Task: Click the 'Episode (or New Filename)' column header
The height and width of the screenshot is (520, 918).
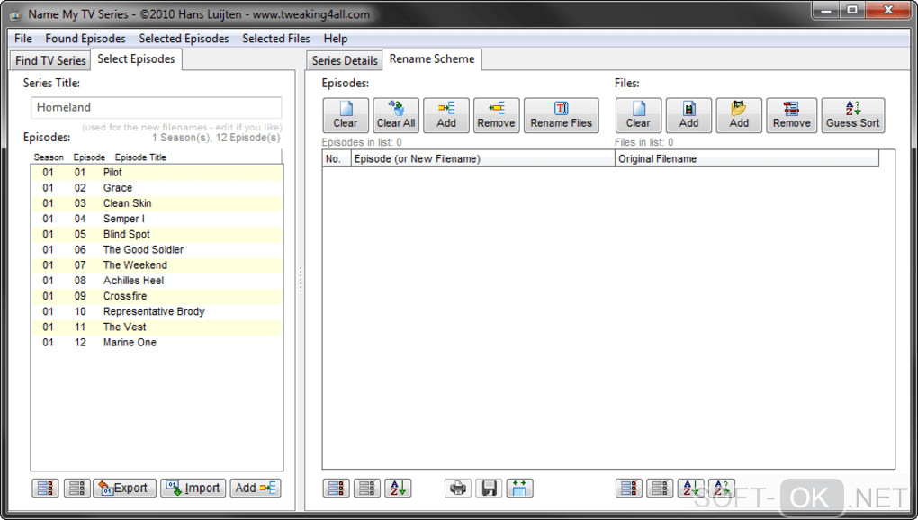Action: 482,158
